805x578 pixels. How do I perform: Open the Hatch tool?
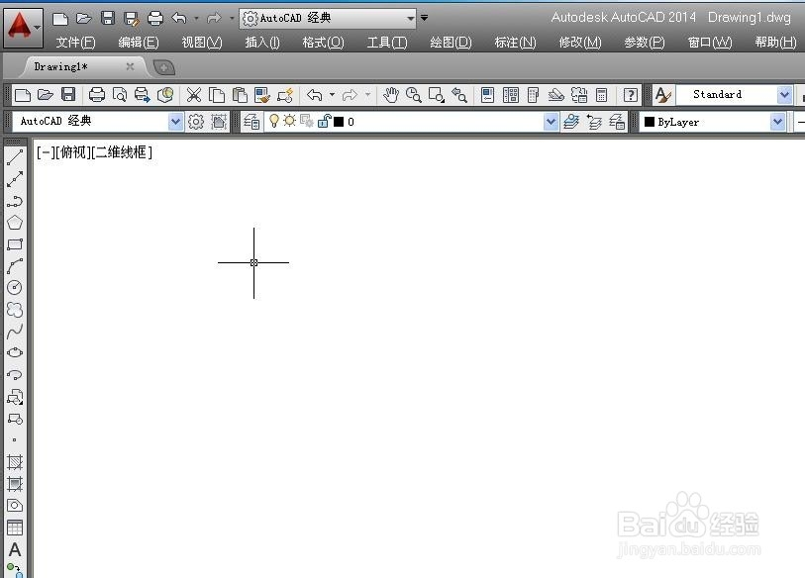(13, 462)
